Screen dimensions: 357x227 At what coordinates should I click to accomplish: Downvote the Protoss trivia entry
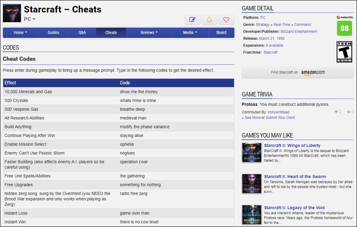(350, 112)
